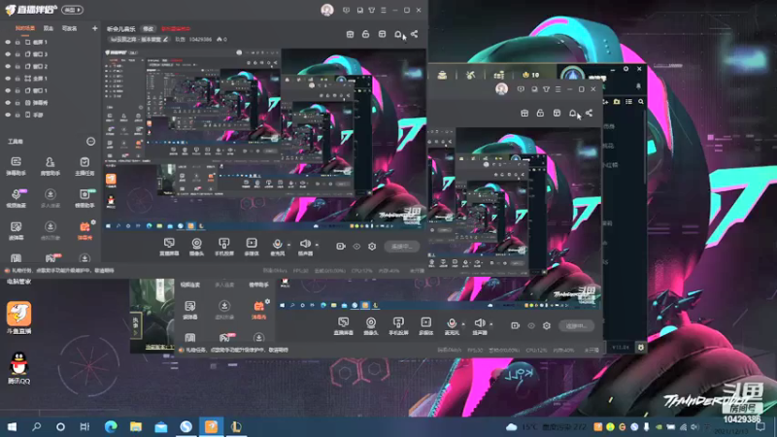Select the 窗口 2 layer row
Image resolution: width=777 pixels, height=437 pixels.
(51, 66)
